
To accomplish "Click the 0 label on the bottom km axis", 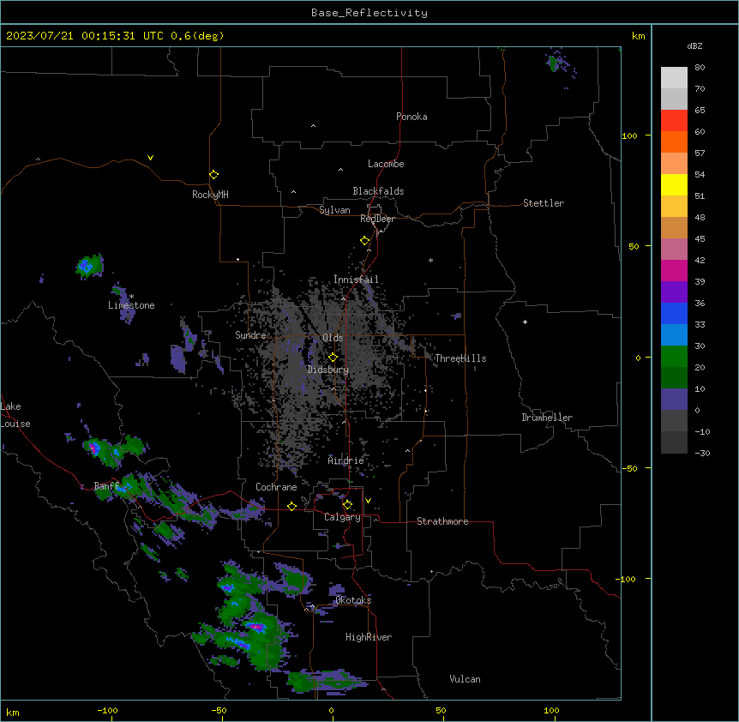I will click(x=331, y=710).
